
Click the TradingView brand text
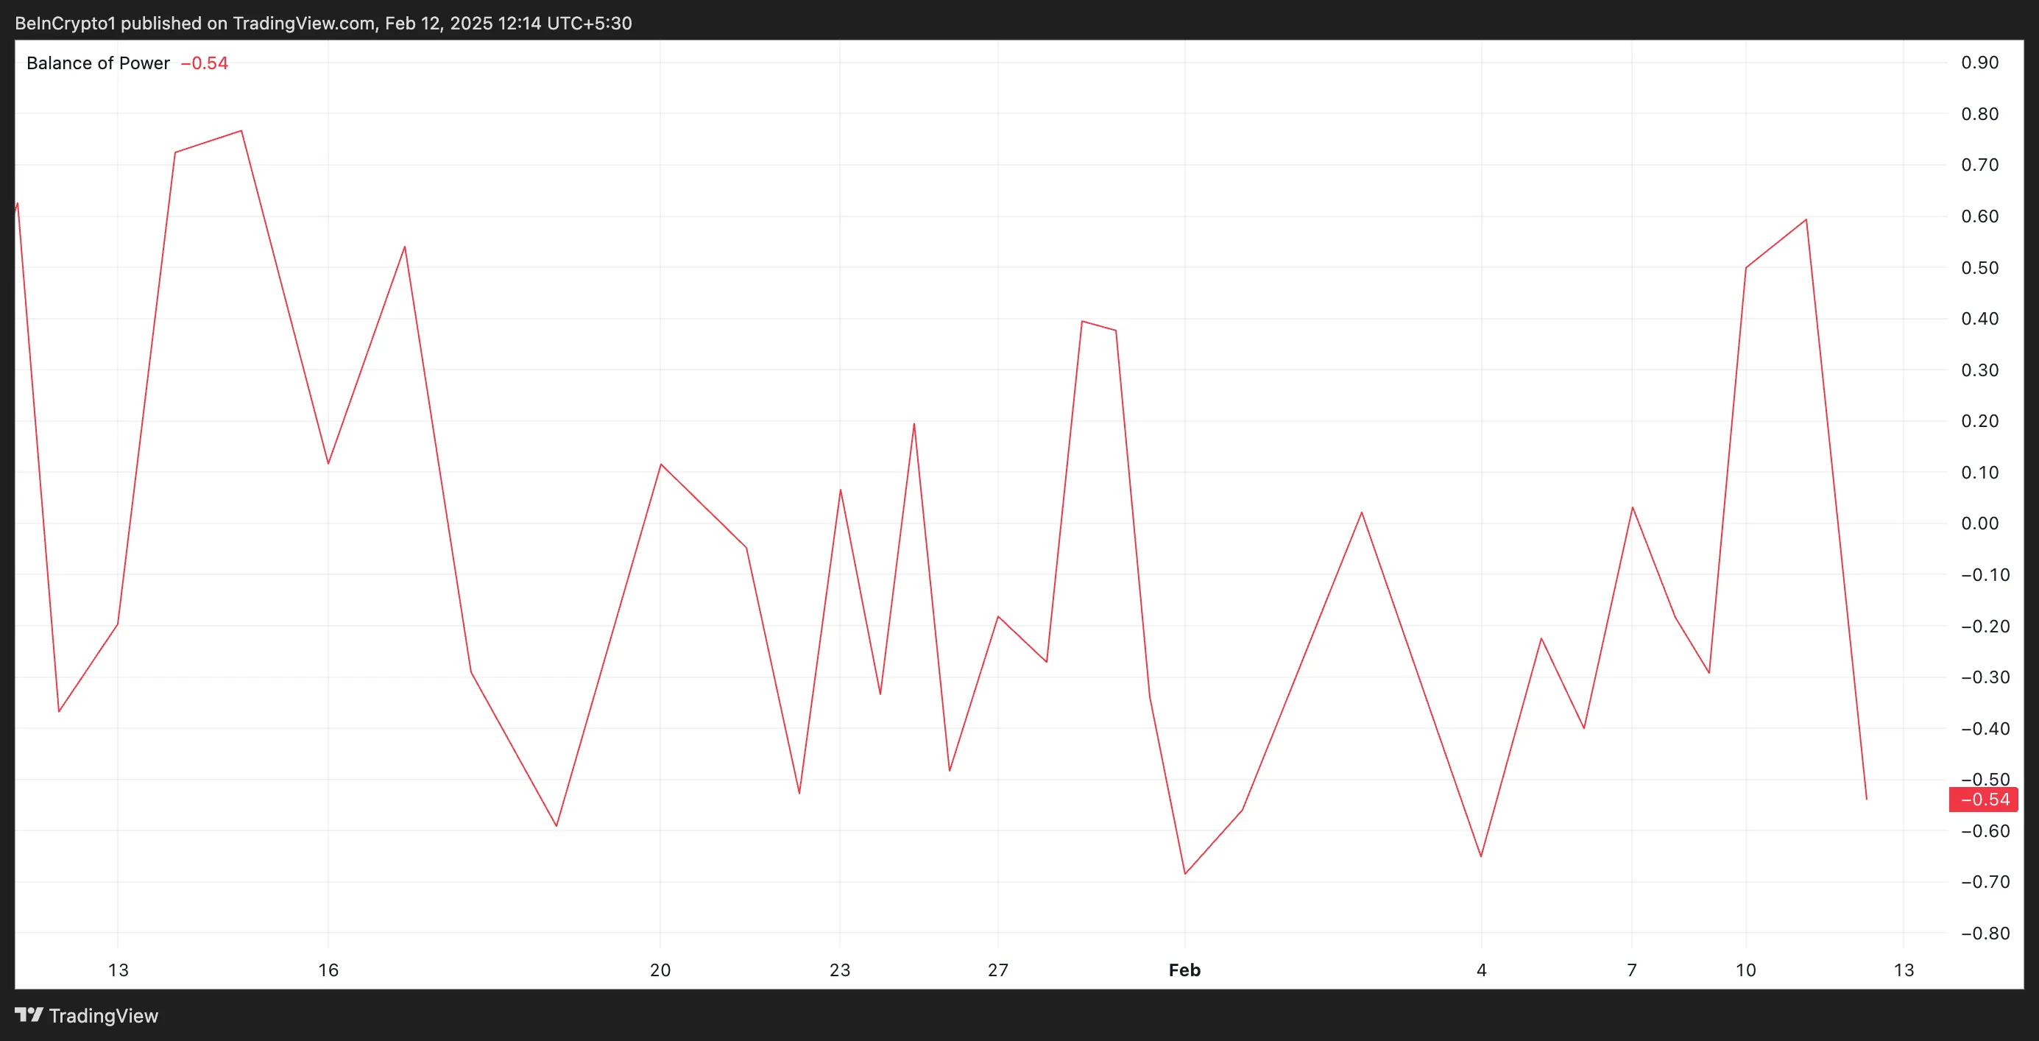[104, 1016]
